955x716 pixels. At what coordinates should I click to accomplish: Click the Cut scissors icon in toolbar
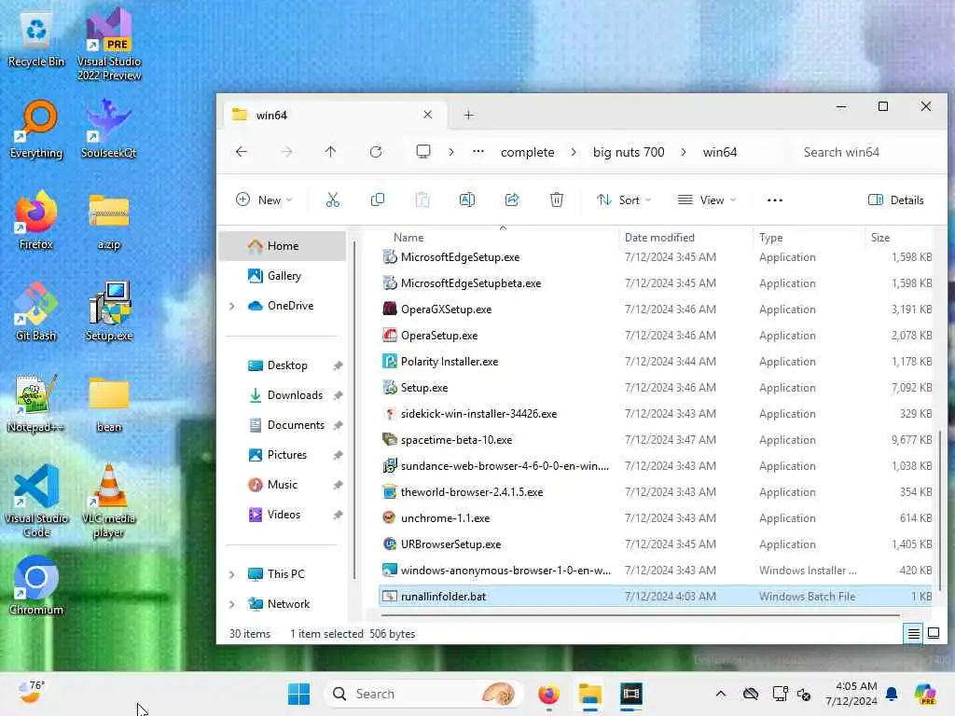333,200
